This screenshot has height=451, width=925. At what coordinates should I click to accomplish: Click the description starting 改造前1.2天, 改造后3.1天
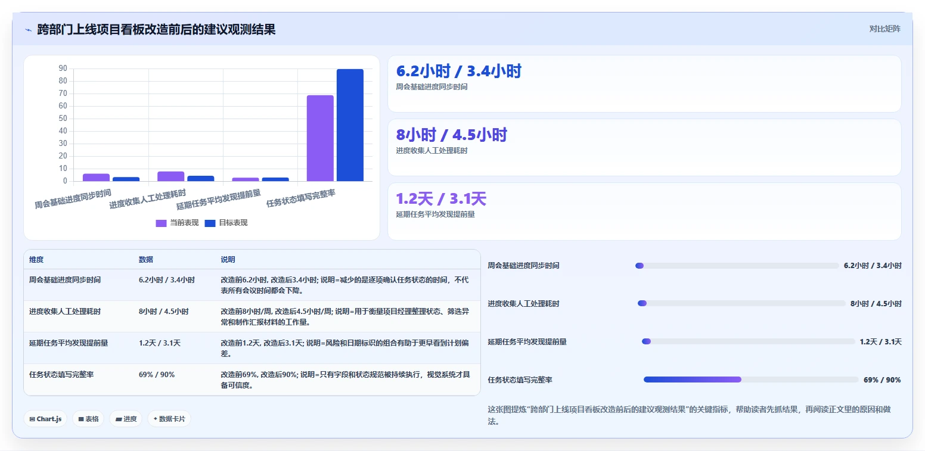click(345, 348)
